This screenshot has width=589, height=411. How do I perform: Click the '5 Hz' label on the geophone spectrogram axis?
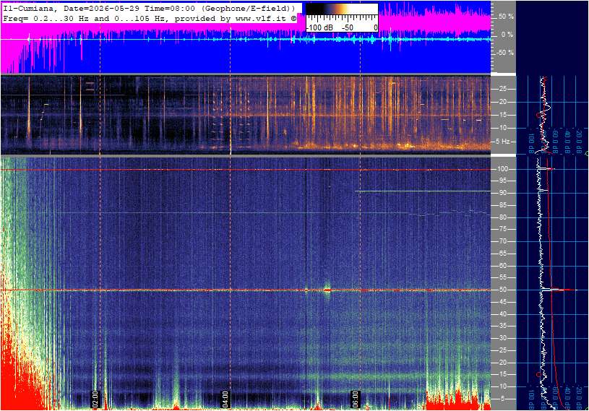pos(503,142)
